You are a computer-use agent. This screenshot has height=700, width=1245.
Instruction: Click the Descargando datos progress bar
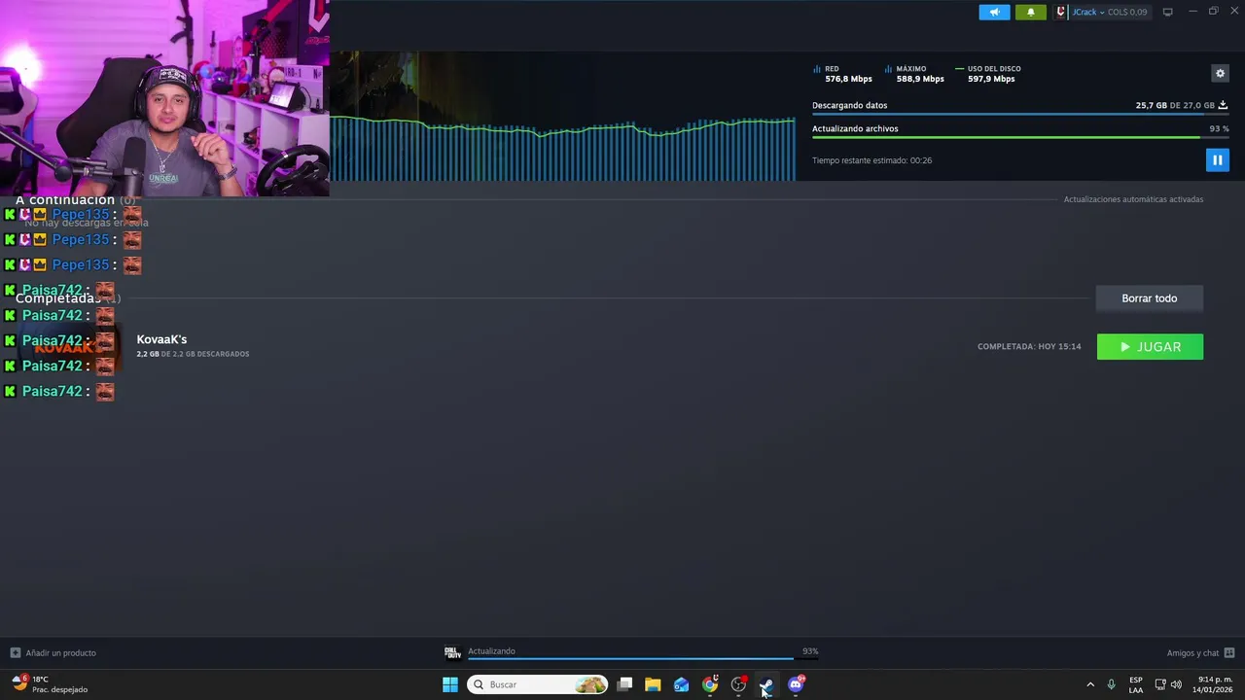coord(1019,115)
